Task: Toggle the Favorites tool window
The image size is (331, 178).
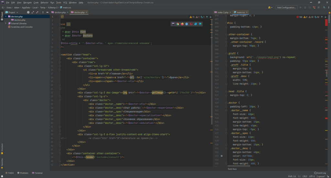Action: [2, 161]
